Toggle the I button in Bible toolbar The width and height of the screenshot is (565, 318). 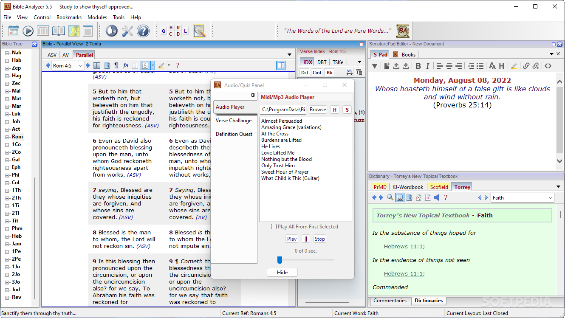pos(135,65)
